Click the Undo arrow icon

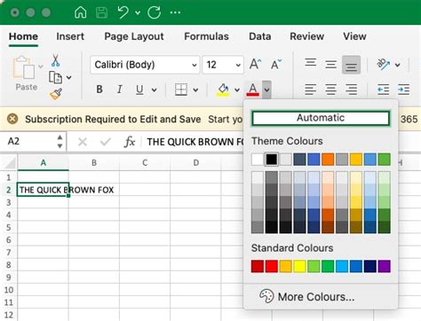tap(123, 12)
